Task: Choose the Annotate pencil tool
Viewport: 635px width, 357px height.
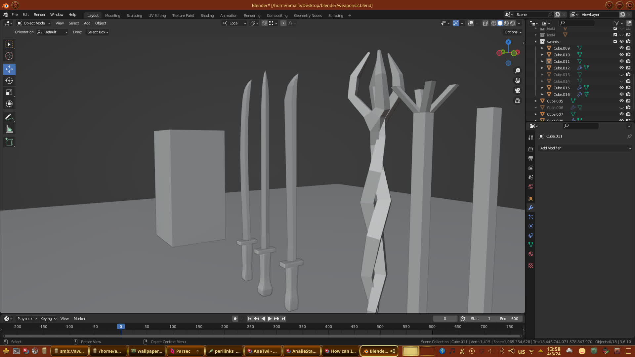Action: coord(9,117)
